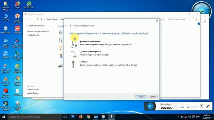Open Screen Recorder desktop shortcut
This screenshot has height=120, width=214.
pos(17,18)
